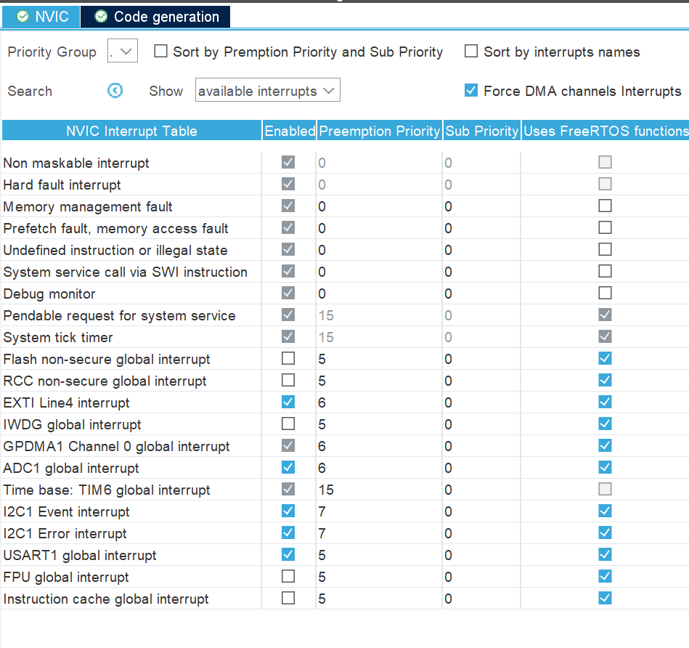Viewport: 689px width, 648px height.
Task: Enable the IWDG global interrupt
Action: tap(288, 424)
